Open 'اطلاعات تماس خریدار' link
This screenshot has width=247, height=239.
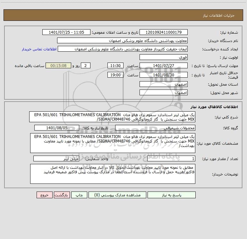(x=39, y=49)
